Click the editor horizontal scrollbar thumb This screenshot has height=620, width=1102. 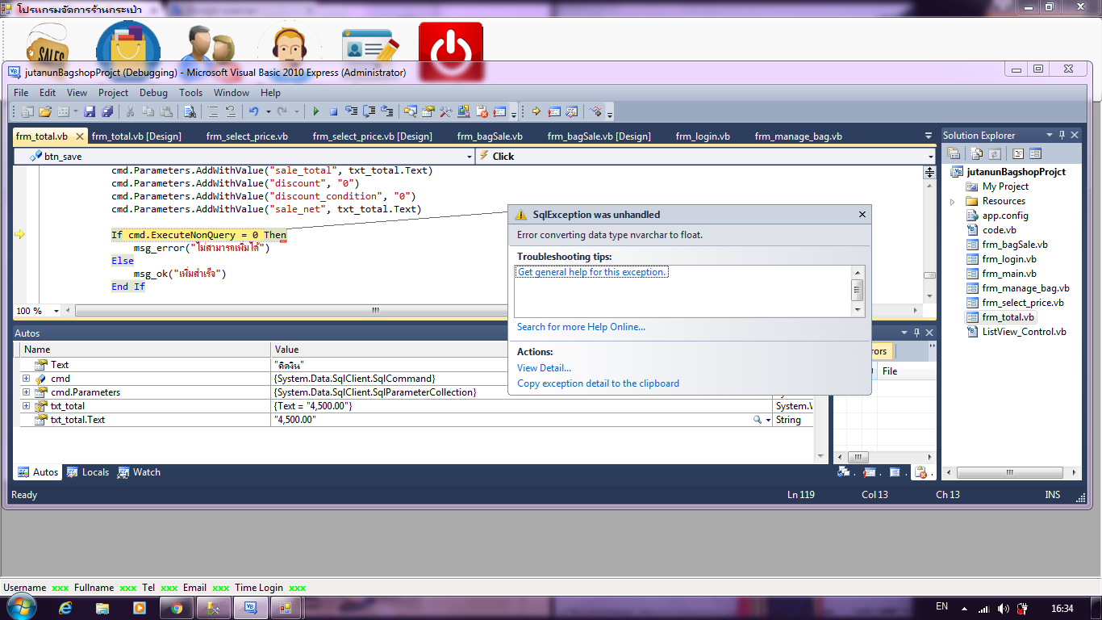375,311
